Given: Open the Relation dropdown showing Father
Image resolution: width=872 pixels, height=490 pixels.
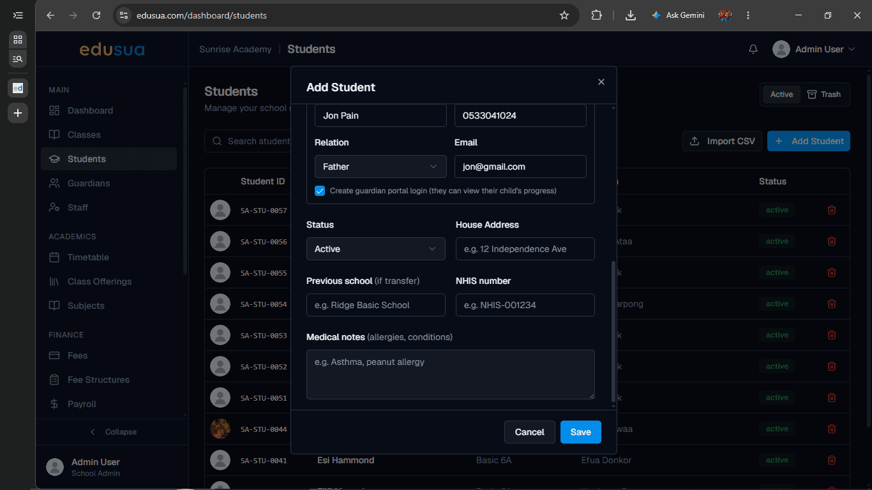Looking at the screenshot, I should [380, 167].
